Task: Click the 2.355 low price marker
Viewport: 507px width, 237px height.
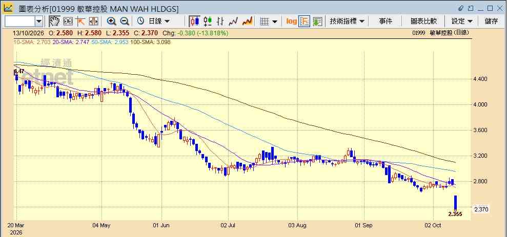Action: point(455,214)
